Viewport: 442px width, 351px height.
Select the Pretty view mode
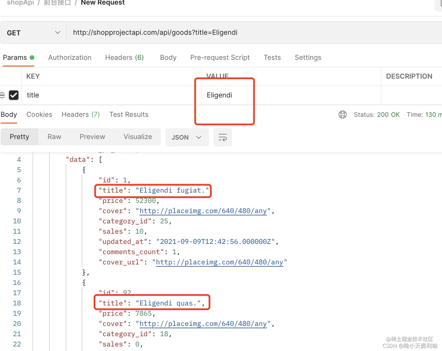pos(19,137)
